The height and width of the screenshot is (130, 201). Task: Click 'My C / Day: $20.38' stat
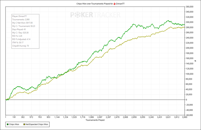(x=20, y=33)
